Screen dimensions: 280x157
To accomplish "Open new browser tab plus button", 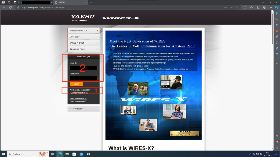I will click(91, 2).
